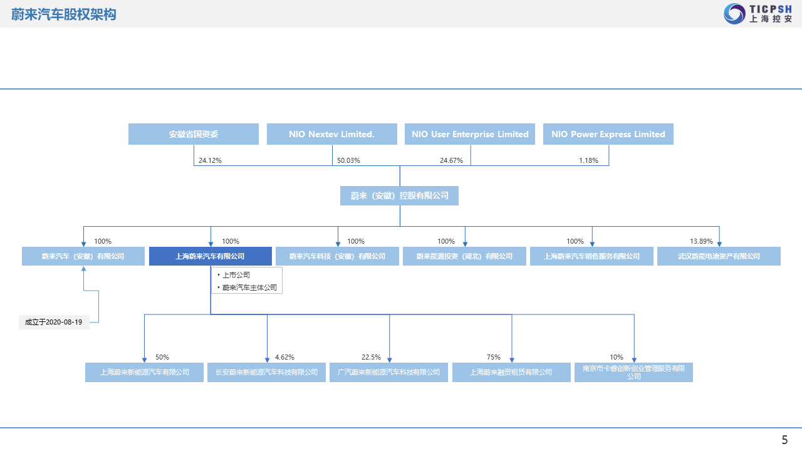802x451 pixels.
Task: Click the 上海蔚来汽车销售服务有限公司 box
Action: click(x=592, y=256)
